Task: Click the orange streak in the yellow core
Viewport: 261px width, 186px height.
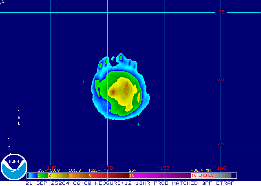Action: coord(127,88)
